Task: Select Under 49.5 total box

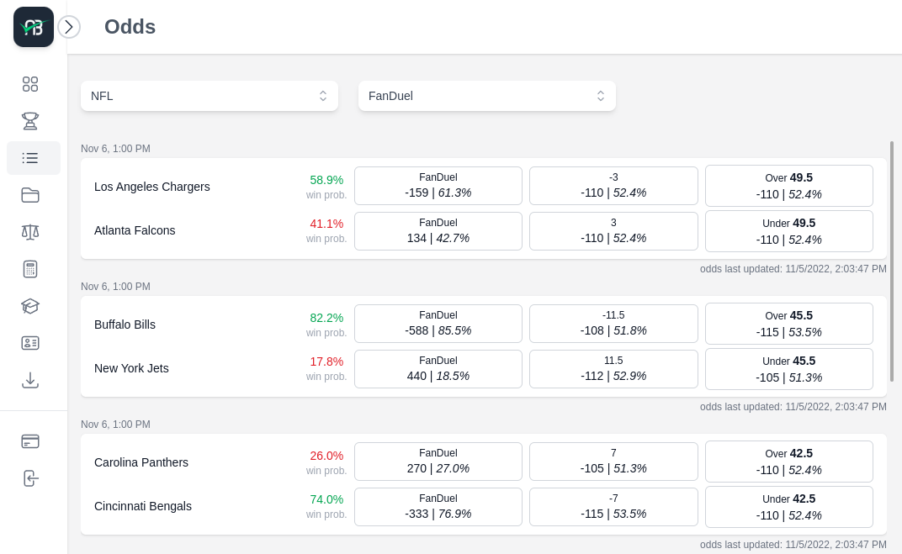Action: click(789, 231)
